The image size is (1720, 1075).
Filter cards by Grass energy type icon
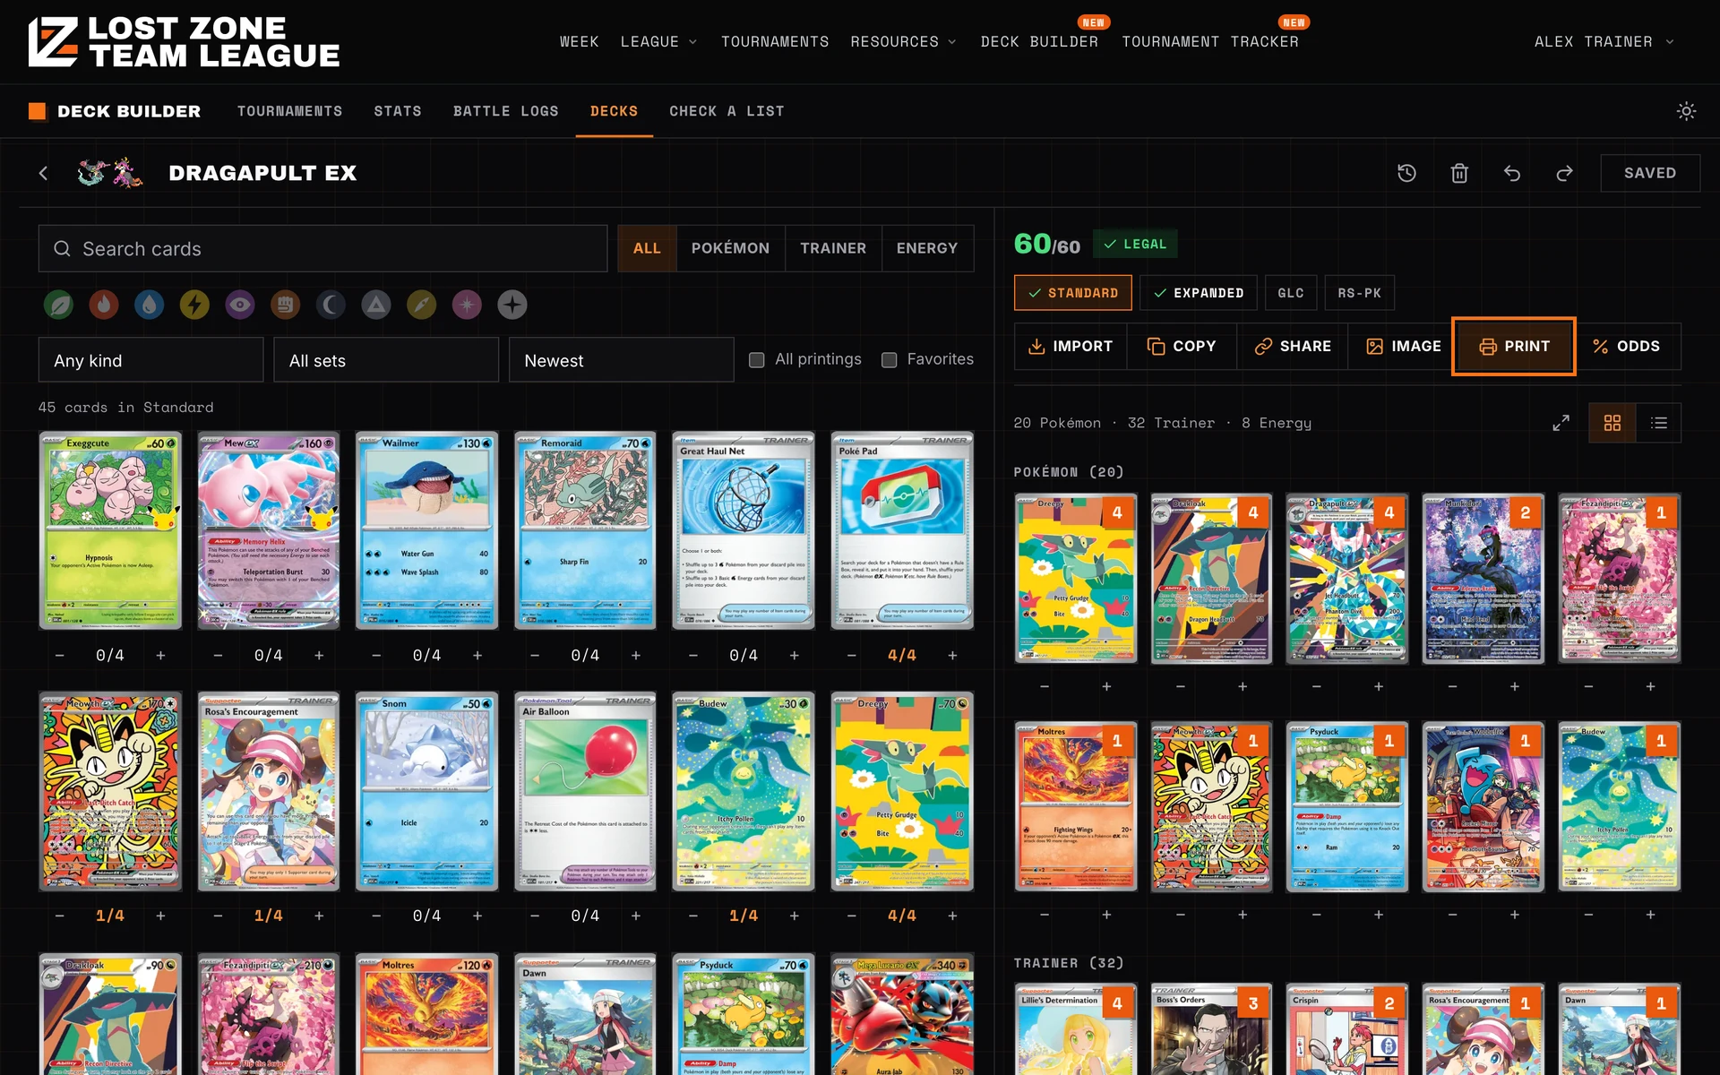[59, 305]
